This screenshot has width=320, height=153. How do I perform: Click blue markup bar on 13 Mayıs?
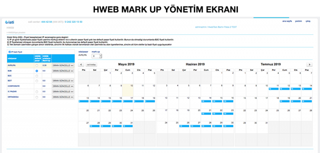point(84,101)
